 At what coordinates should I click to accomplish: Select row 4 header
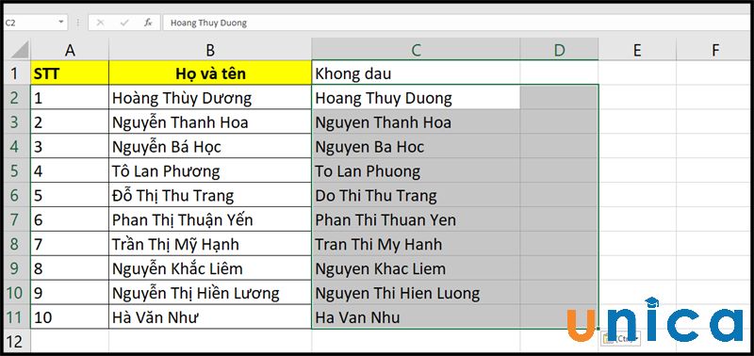[x=17, y=147]
